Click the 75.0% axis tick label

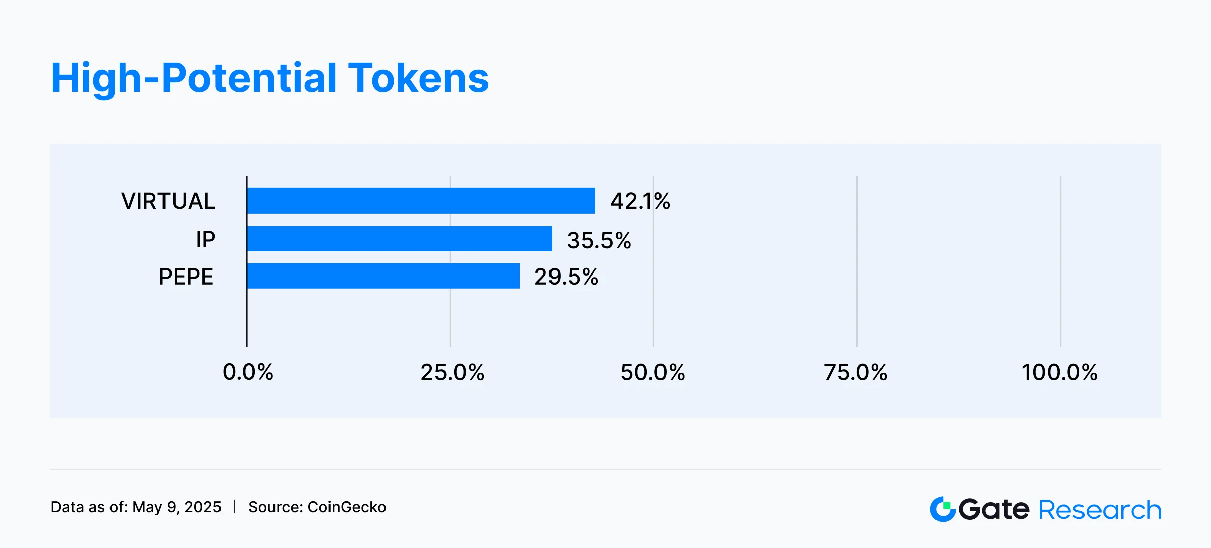coord(855,372)
